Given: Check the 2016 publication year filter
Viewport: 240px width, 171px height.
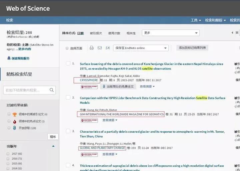Looking at the screenshot, I should click(x=8, y=159).
